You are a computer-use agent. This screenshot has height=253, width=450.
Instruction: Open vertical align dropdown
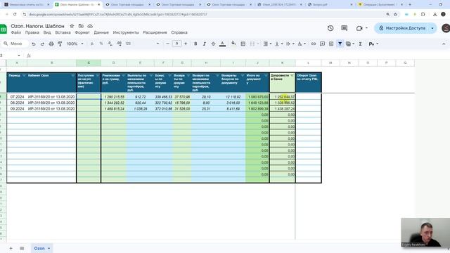tap(278, 44)
